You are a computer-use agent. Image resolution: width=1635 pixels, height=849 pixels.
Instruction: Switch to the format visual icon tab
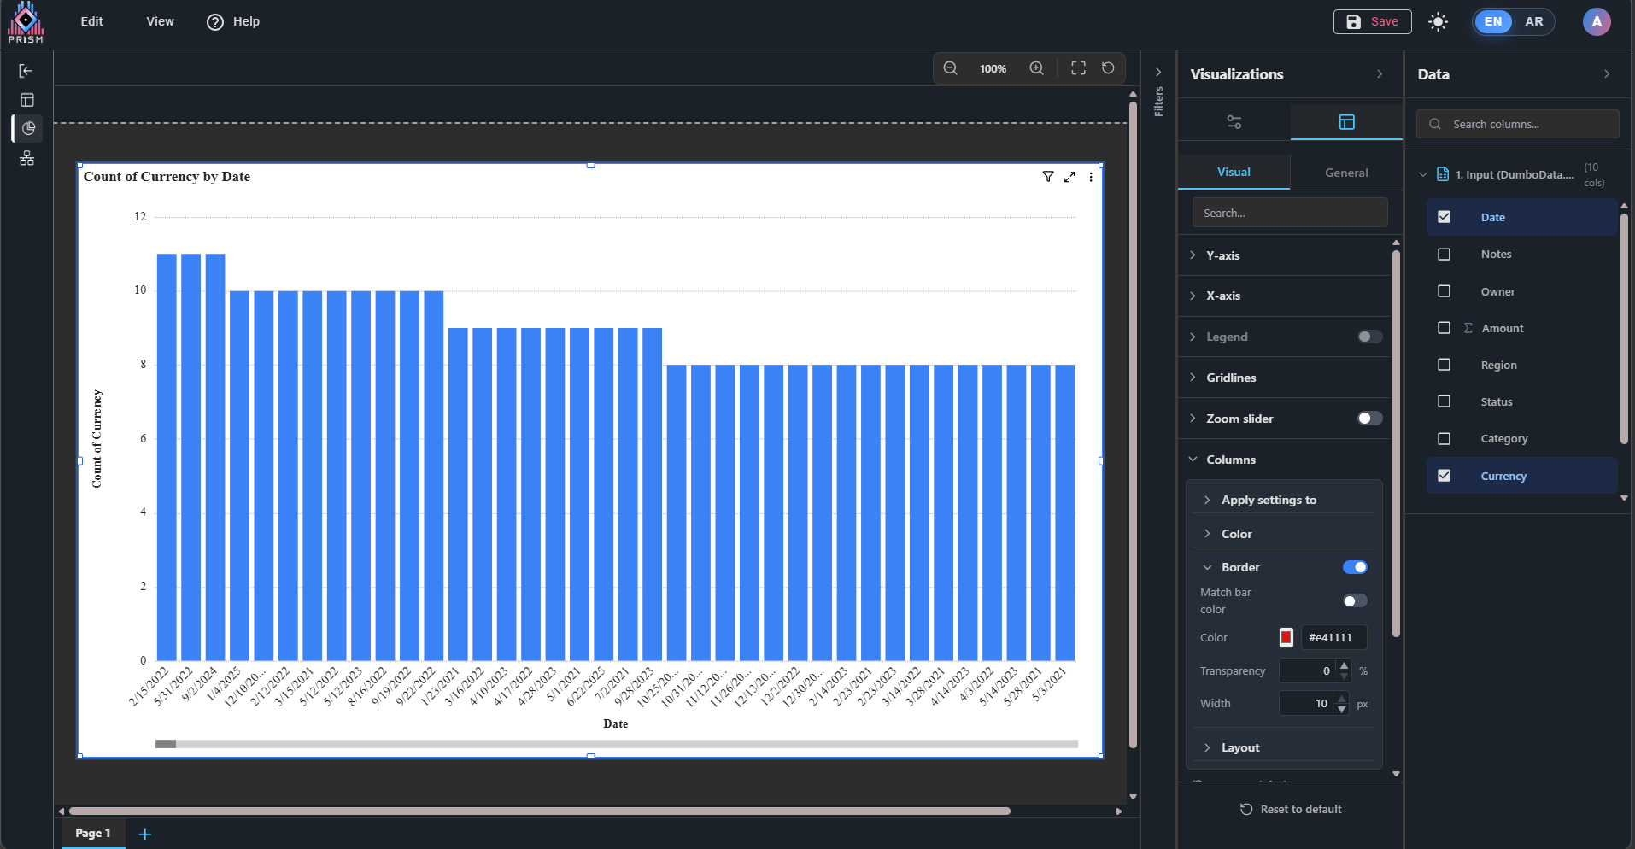[x=1346, y=122]
